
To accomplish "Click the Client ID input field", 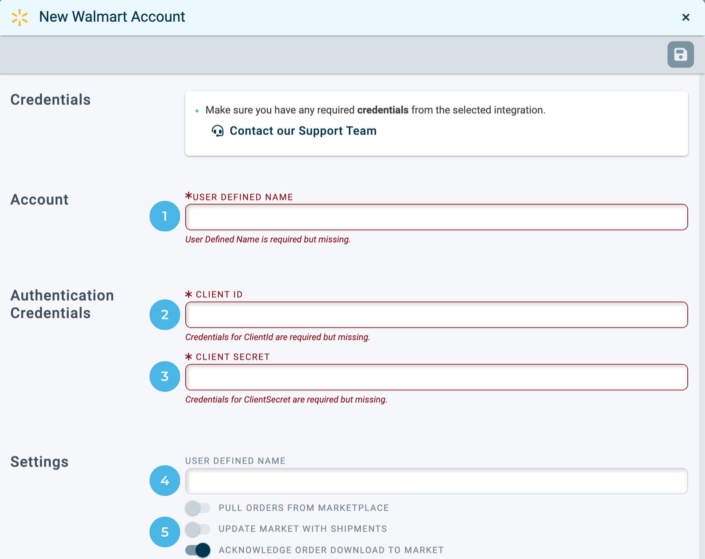I will [436, 315].
